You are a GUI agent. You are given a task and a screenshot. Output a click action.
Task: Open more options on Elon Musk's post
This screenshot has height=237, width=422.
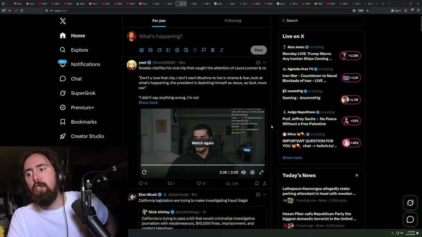264,195
